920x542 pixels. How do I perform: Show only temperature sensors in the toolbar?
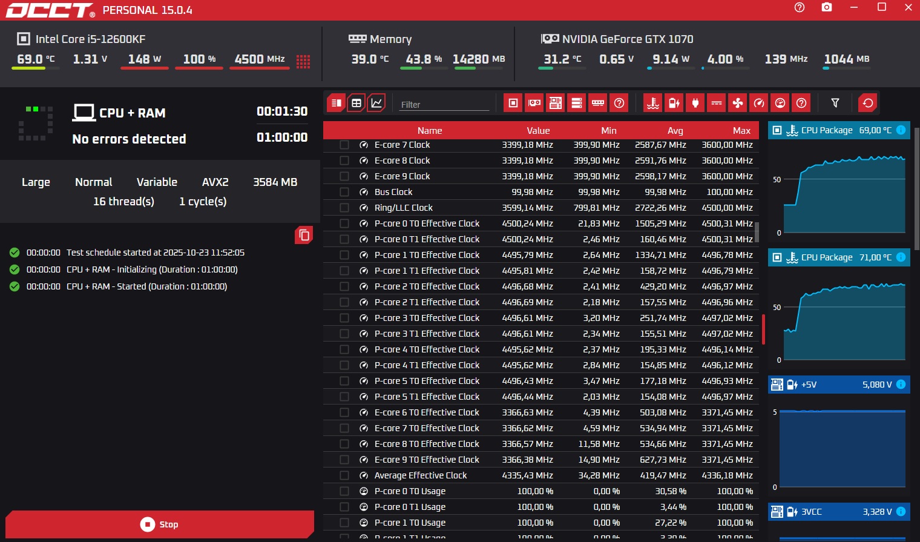click(x=653, y=103)
